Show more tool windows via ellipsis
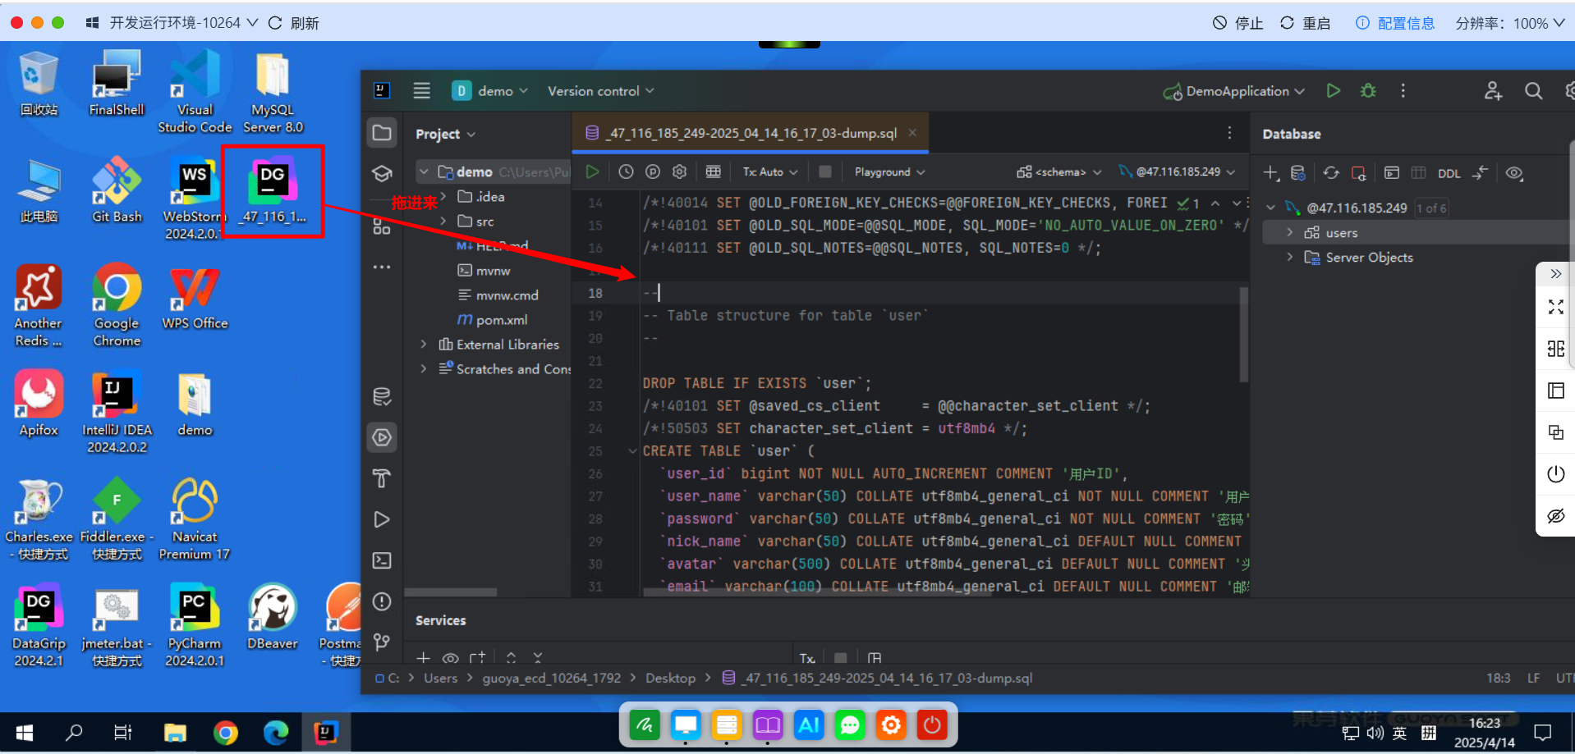Viewport: 1575px width, 754px height. pos(382,267)
